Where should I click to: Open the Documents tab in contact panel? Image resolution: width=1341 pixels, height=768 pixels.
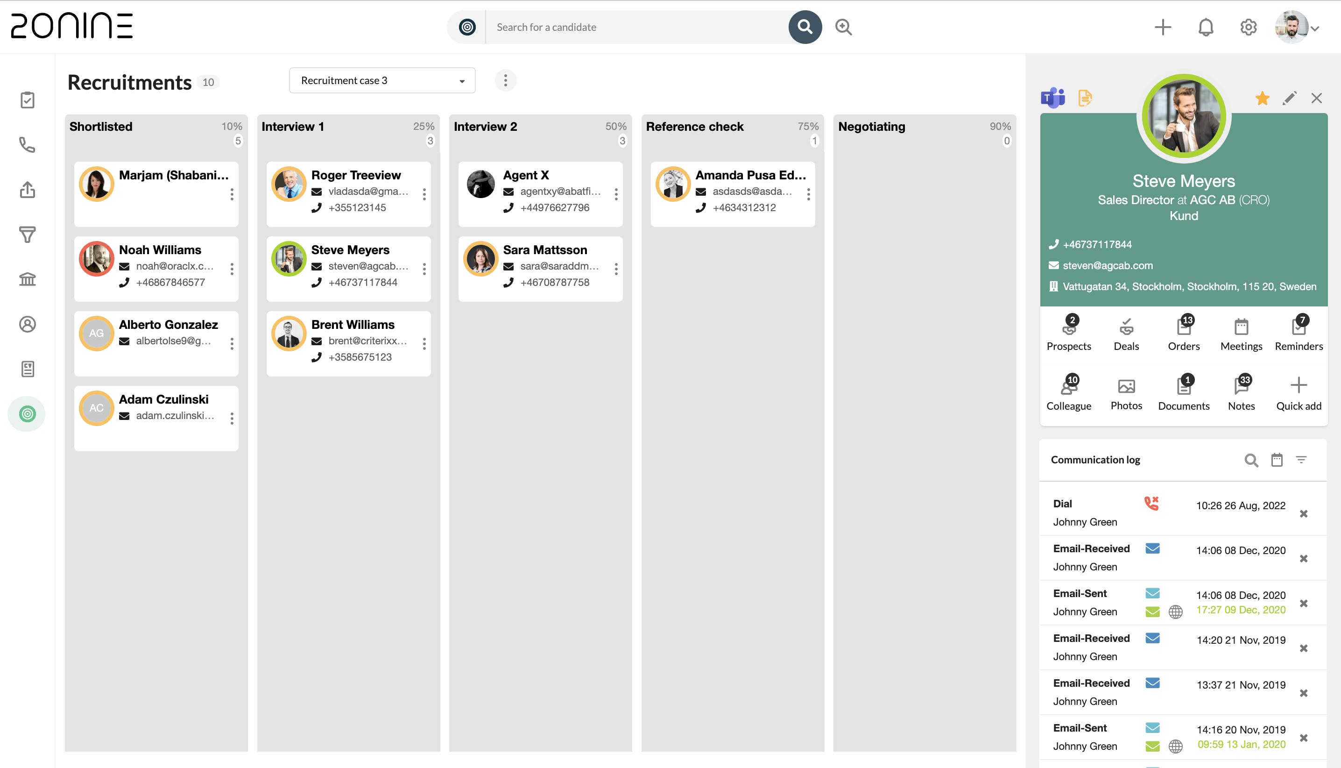1183,393
